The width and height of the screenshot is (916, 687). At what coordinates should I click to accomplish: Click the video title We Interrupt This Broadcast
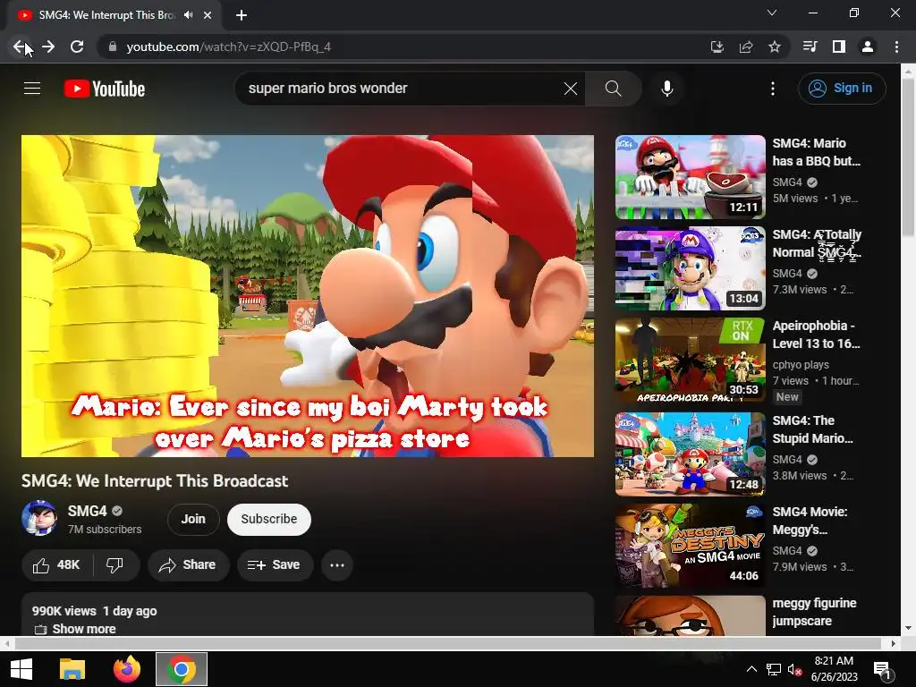155,480
